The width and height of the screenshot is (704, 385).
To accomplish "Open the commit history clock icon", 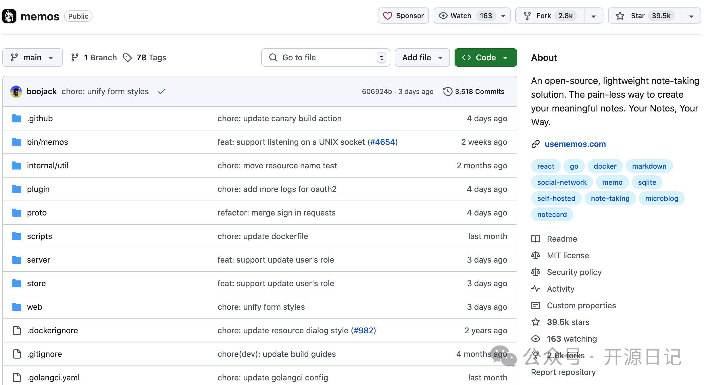I will click(x=448, y=92).
